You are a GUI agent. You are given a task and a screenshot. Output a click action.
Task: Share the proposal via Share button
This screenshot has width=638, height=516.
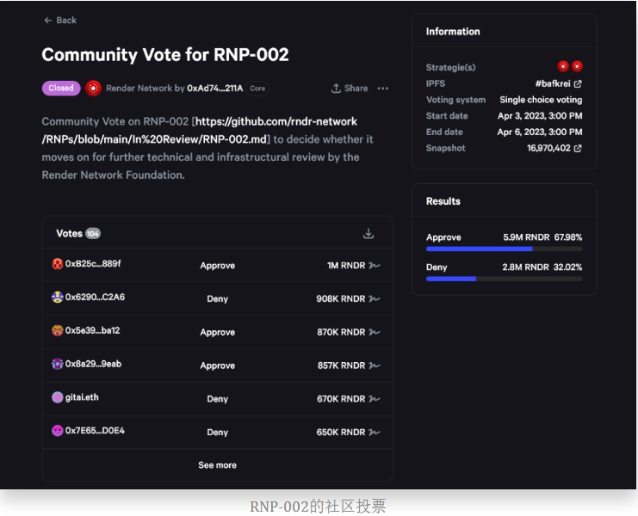click(350, 89)
